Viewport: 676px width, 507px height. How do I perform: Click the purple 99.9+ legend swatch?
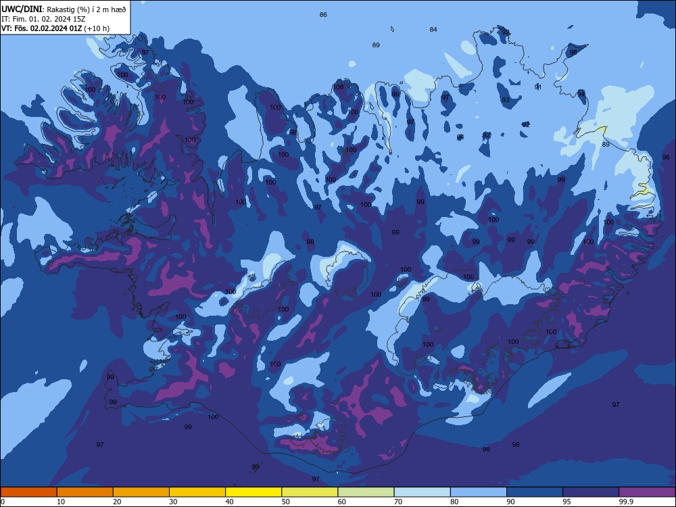[x=647, y=492]
